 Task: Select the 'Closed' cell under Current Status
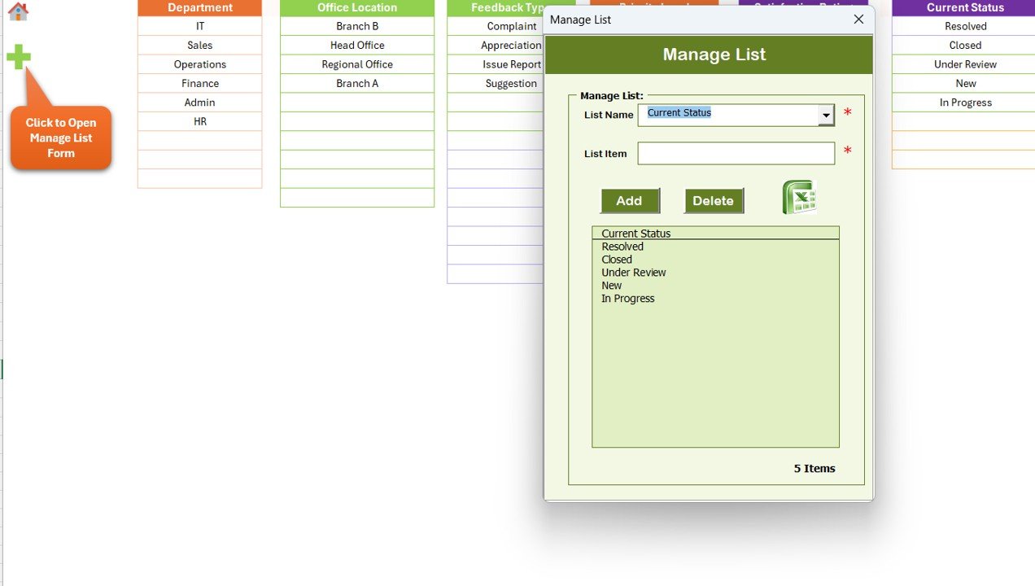tap(965, 45)
